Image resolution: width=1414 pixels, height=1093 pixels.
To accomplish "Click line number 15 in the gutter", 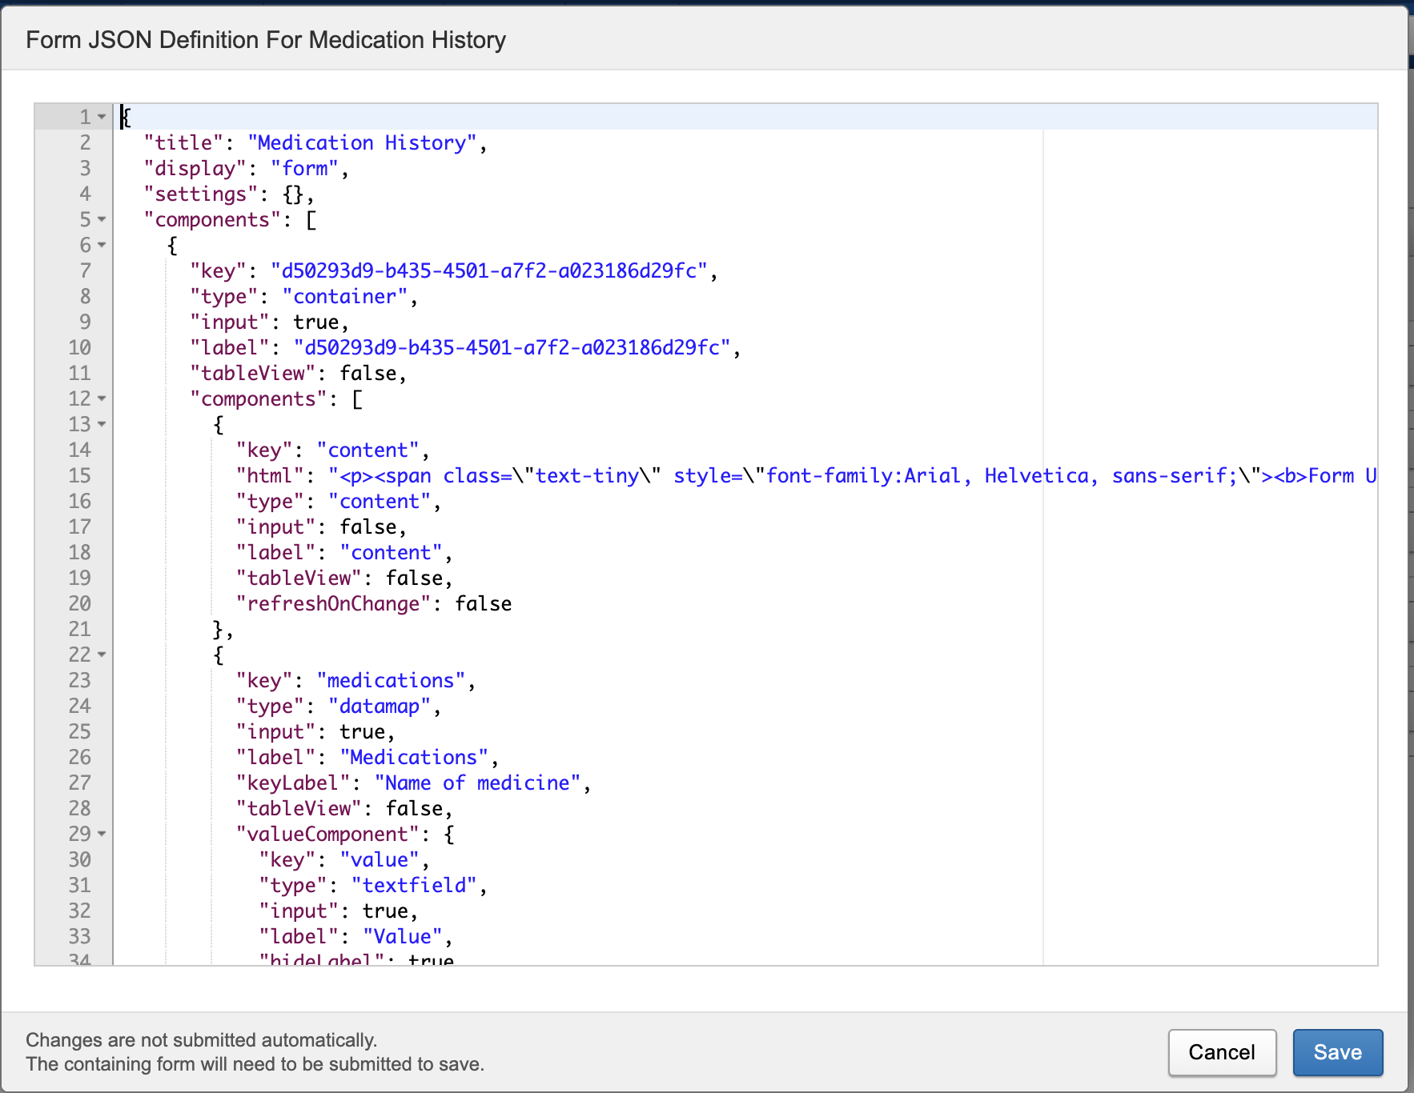I will click(79, 476).
